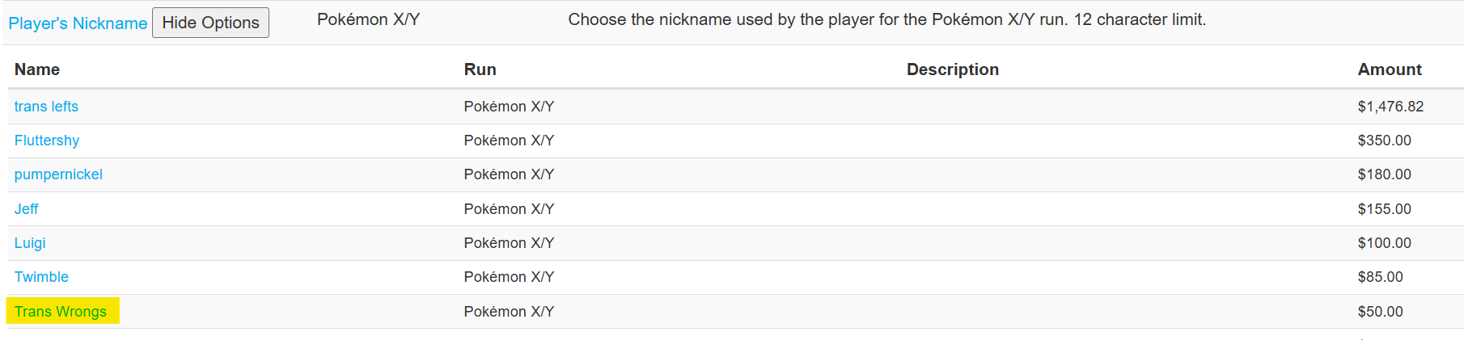This screenshot has width=1464, height=340.
Task: Open the Luigi nickname link
Action: (x=30, y=243)
